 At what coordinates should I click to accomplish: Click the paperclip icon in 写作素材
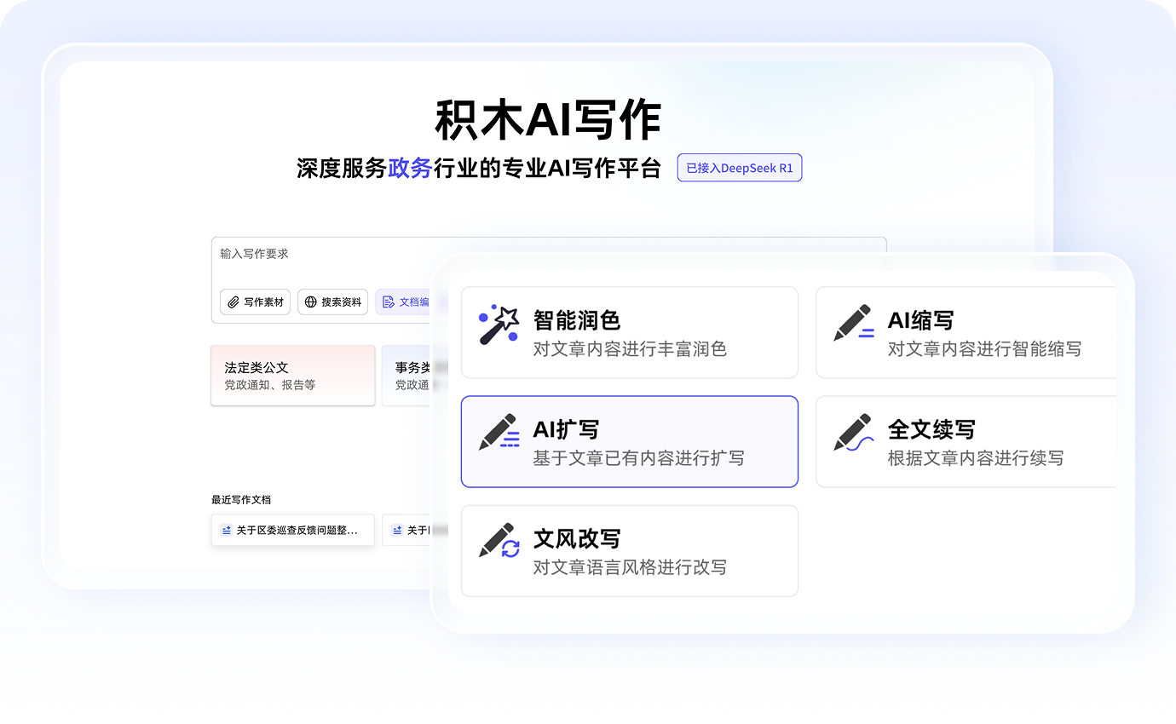pos(233,302)
